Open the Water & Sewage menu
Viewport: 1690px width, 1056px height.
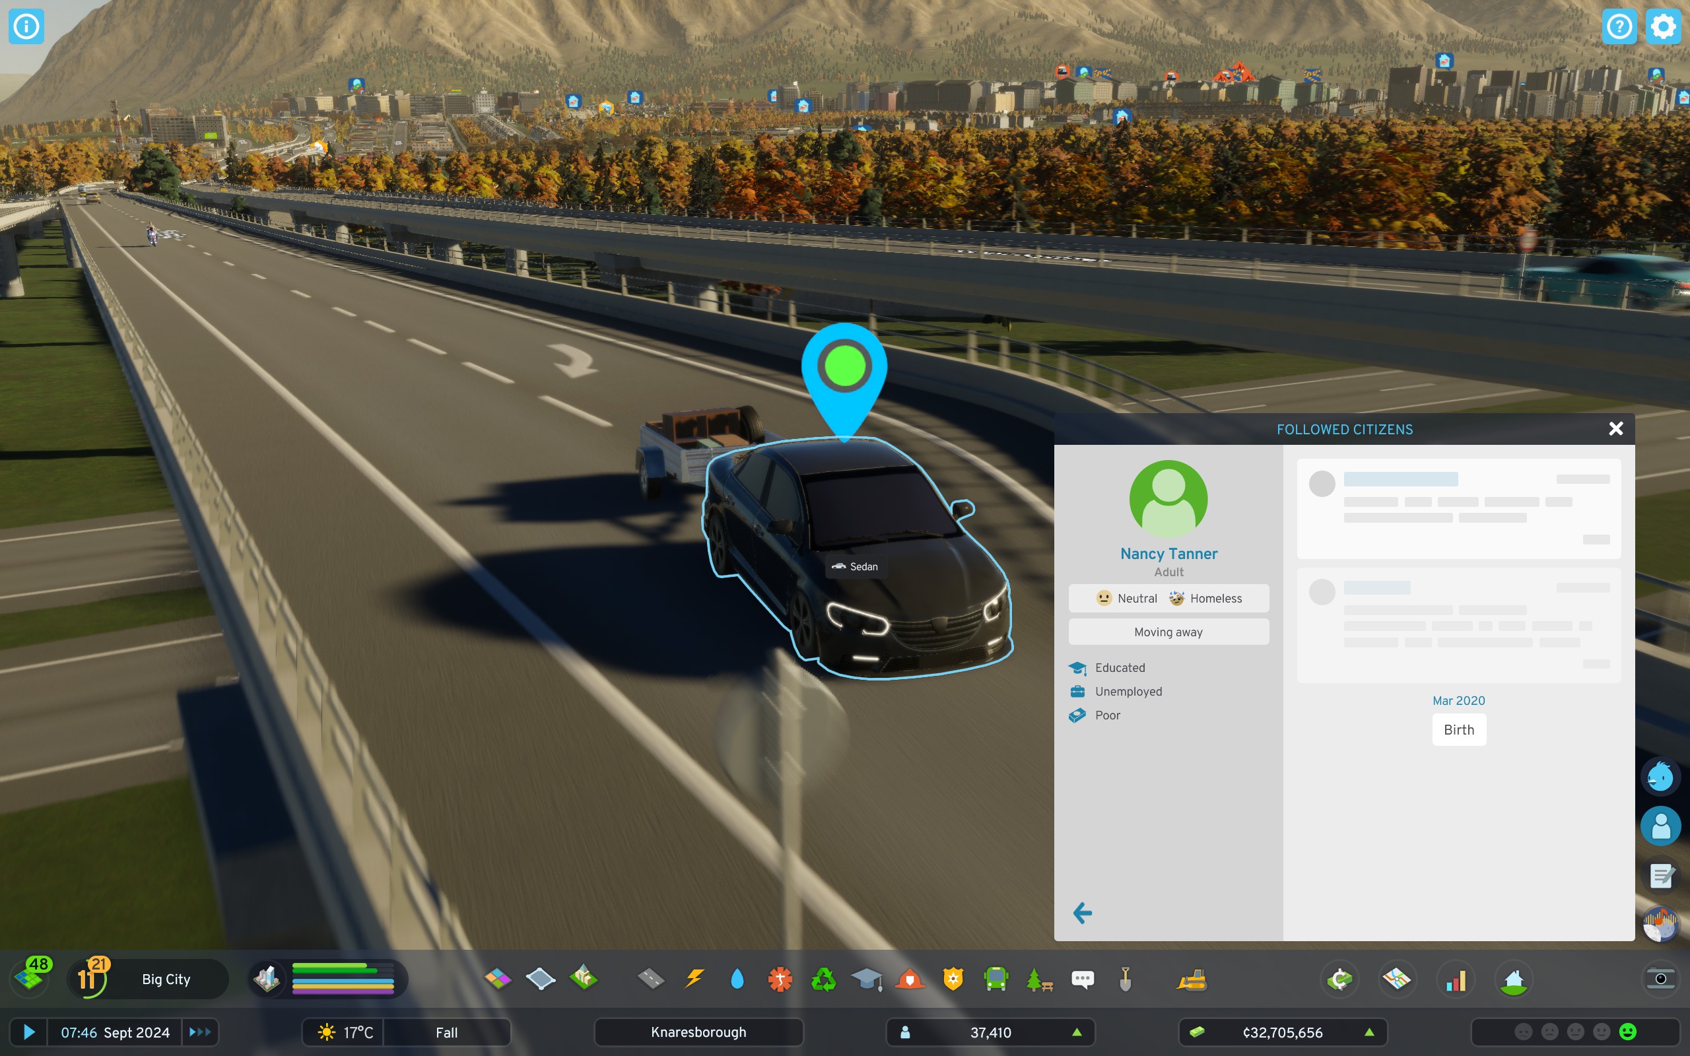[737, 979]
